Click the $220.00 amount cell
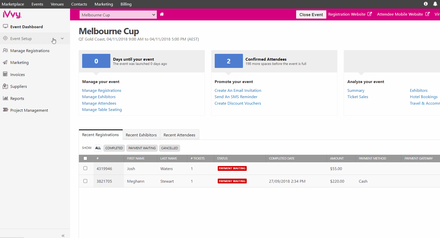This screenshot has width=440, height=238. [337, 181]
